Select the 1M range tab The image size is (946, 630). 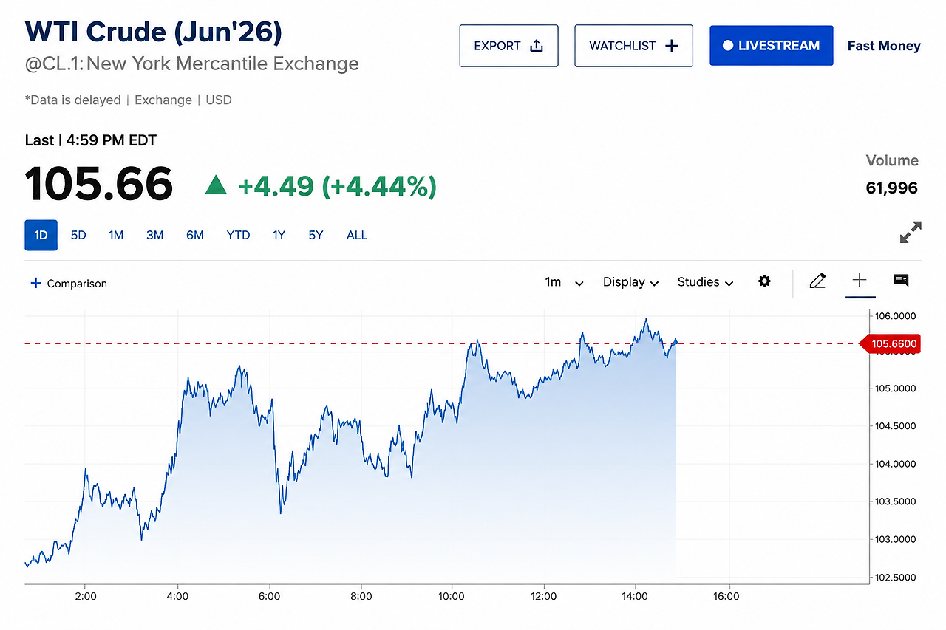(116, 235)
